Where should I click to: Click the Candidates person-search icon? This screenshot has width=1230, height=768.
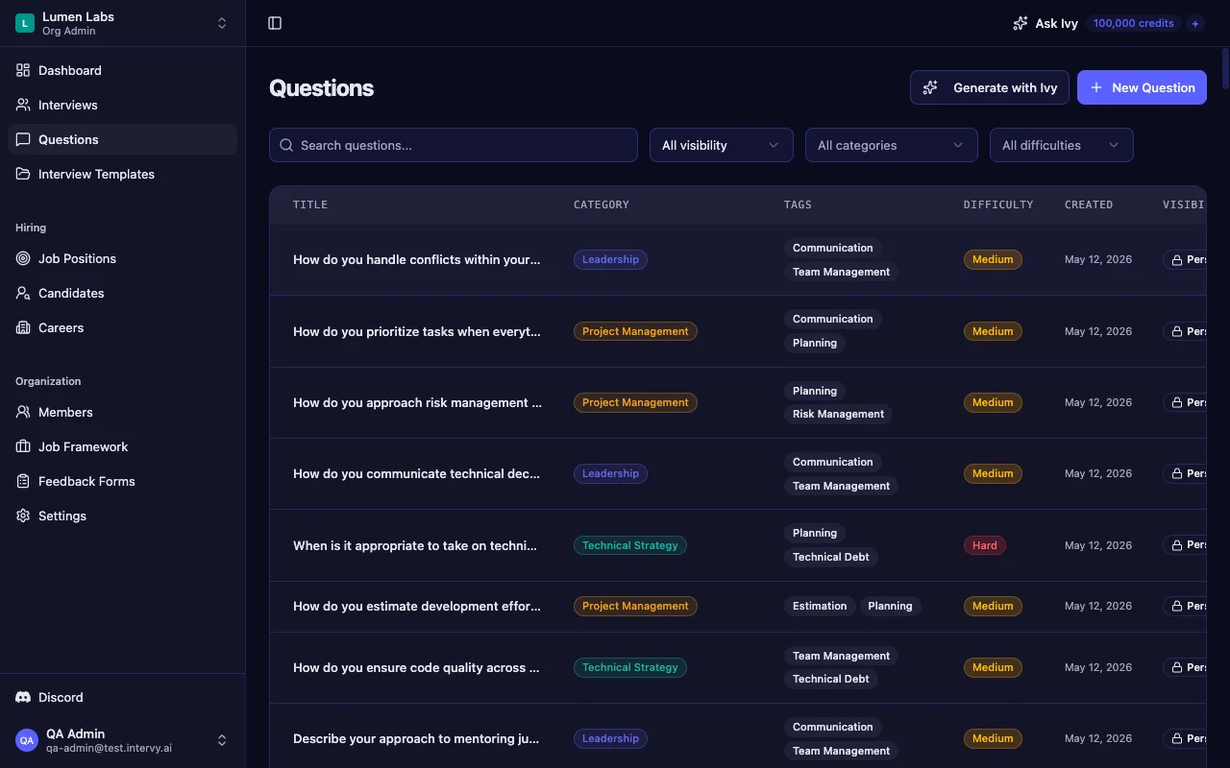23,293
